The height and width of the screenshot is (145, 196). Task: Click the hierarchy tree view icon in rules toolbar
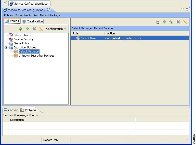157,22
